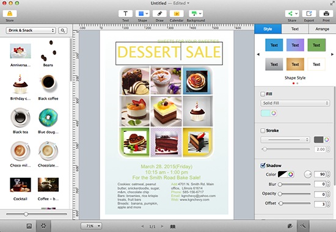Open the page thumbnails book icon
The width and height of the screenshot is (336, 232).
coord(173,227)
